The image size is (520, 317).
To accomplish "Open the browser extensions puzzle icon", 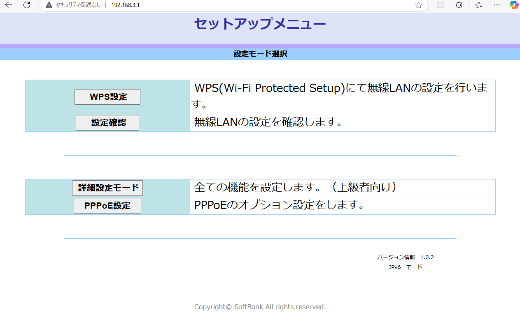I will [x=459, y=5].
